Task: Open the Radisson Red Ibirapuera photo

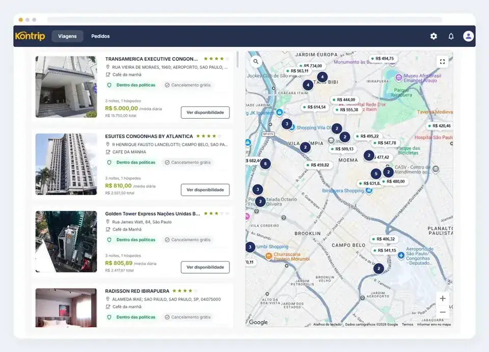Action: pos(66,308)
